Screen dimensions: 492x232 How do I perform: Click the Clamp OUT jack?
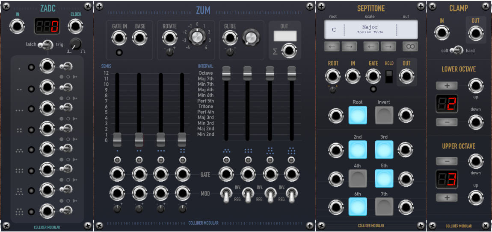[475, 32]
